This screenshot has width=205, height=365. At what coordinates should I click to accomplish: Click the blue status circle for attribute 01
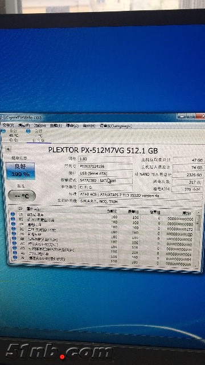[x=13, y=214]
